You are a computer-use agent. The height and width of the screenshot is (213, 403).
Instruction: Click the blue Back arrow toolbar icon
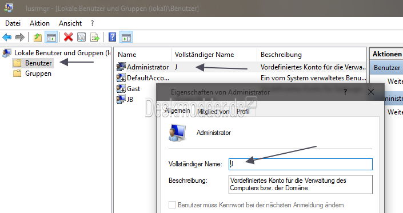7,38
